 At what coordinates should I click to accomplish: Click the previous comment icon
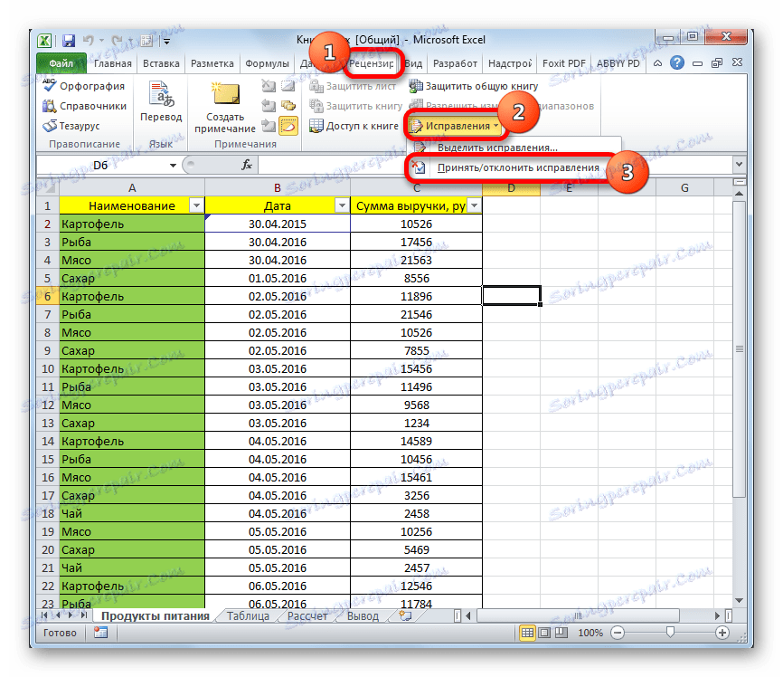pos(269,106)
